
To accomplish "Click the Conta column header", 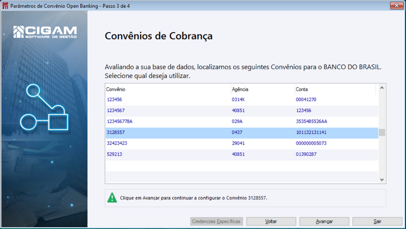I will pyautogui.click(x=335, y=90).
